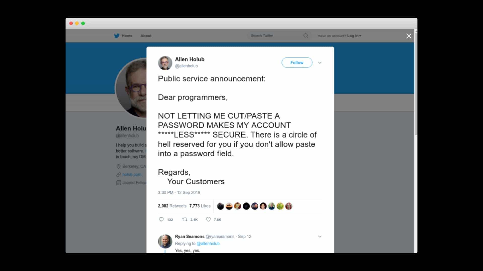Open the @allenholub mention link in reply
483x271 pixels.
click(208, 243)
